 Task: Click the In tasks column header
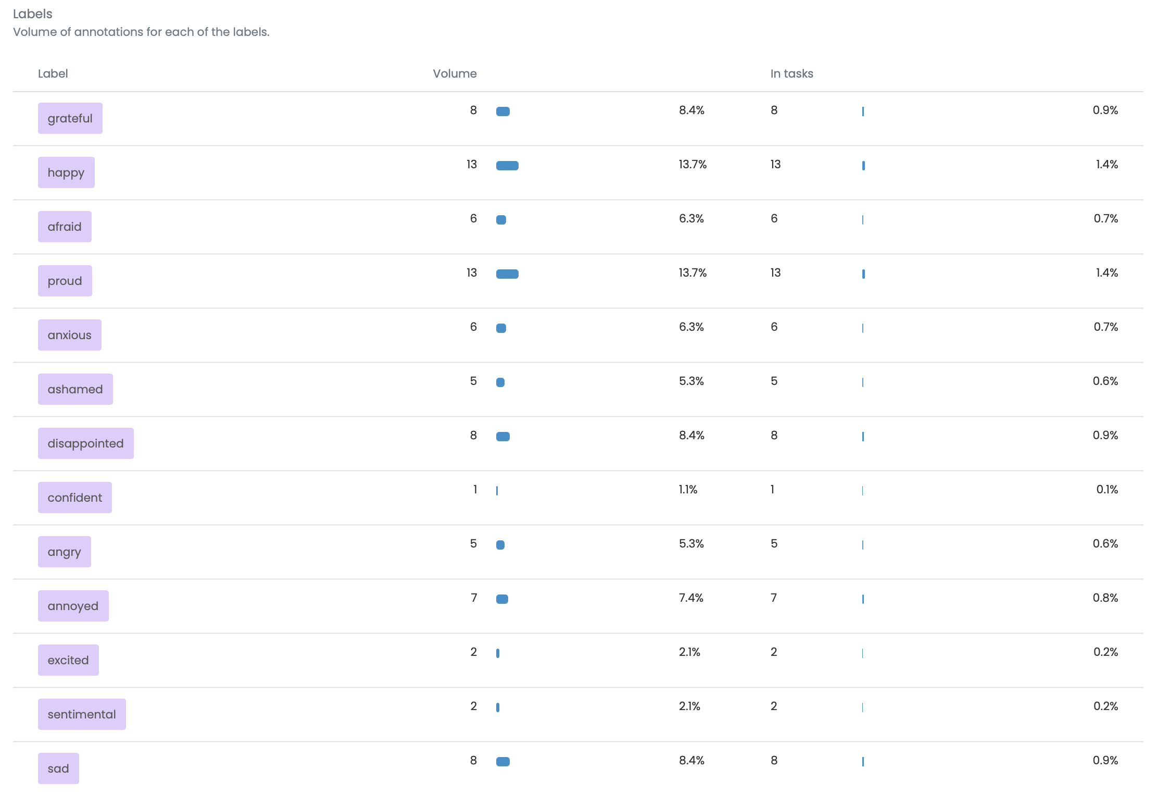click(791, 73)
